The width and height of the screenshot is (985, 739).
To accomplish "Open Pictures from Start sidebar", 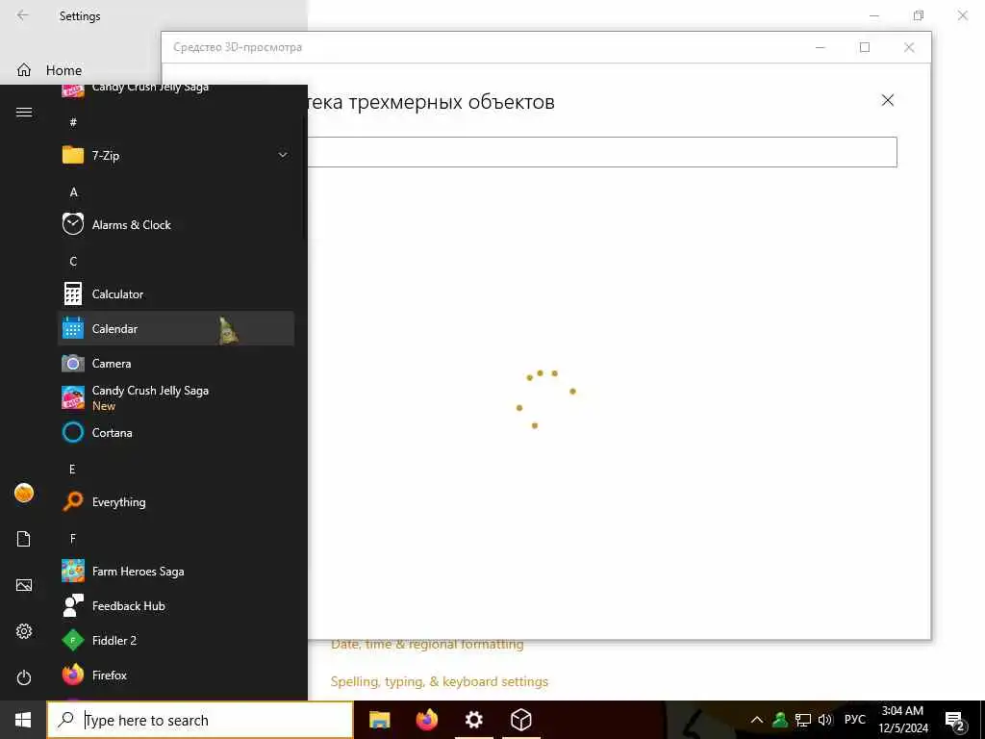I will (x=24, y=585).
